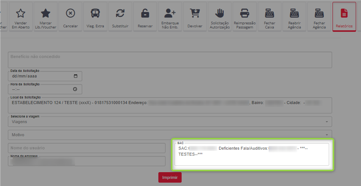This screenshot has width=361, height=186.
Task: Open the Relatórios tab
Action: 344,17
